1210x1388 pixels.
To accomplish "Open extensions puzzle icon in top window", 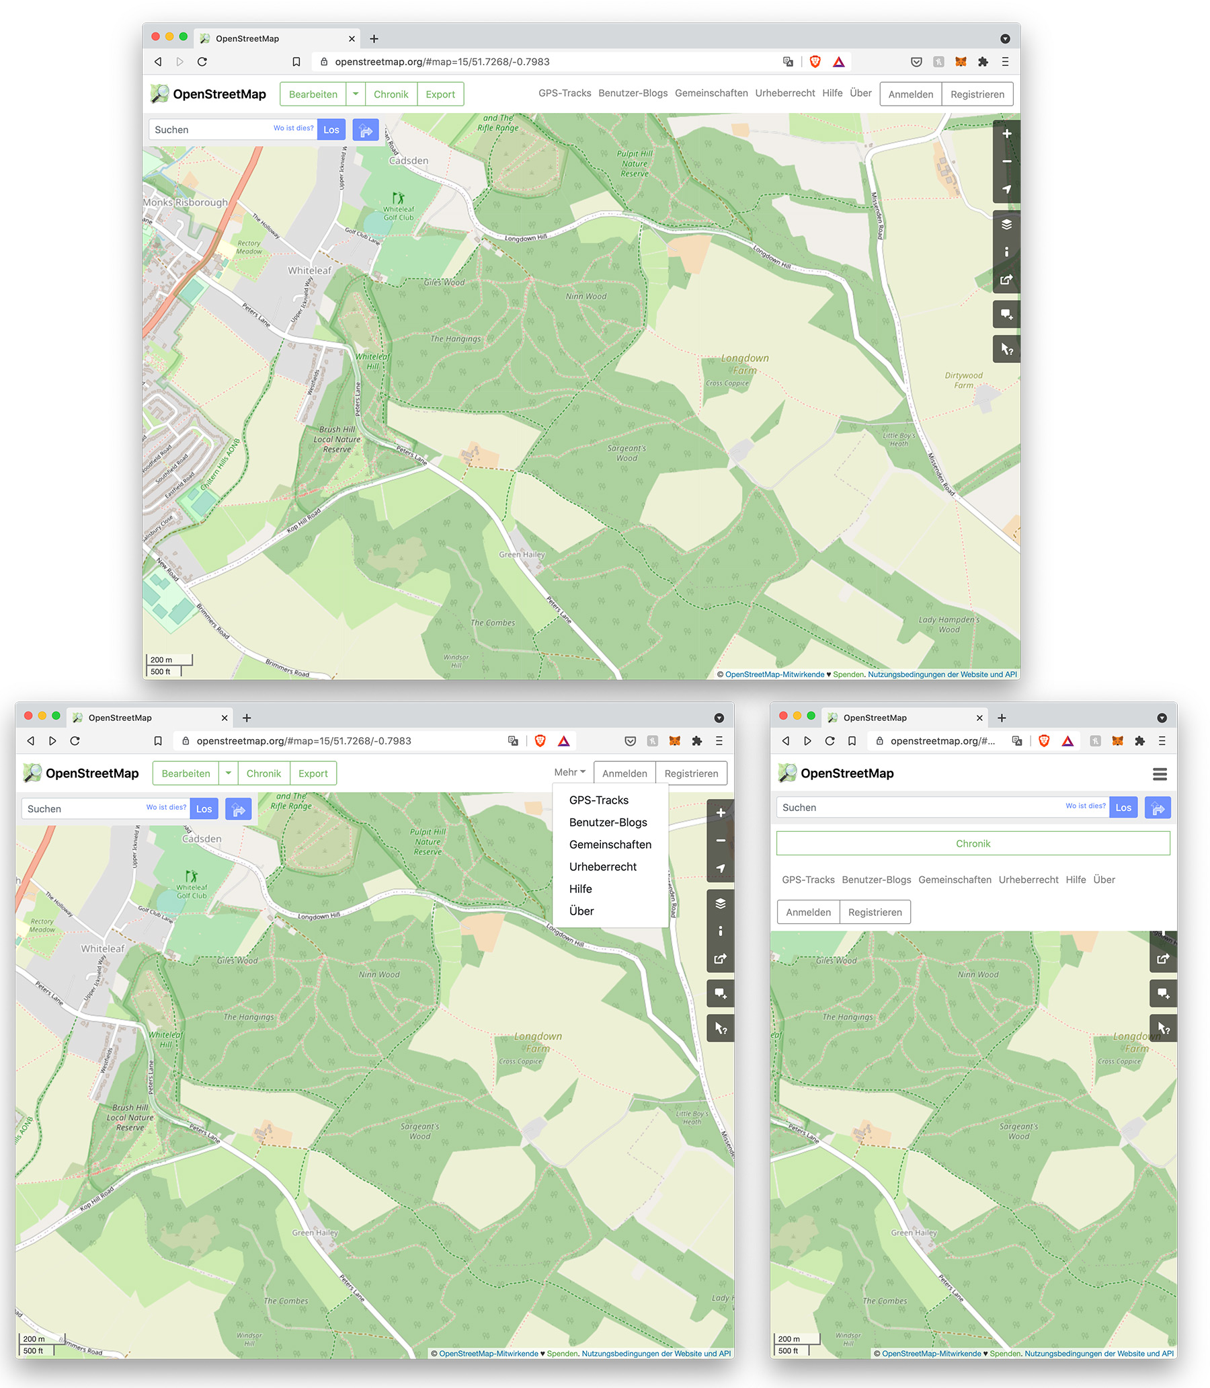I will tap(982, 61).
